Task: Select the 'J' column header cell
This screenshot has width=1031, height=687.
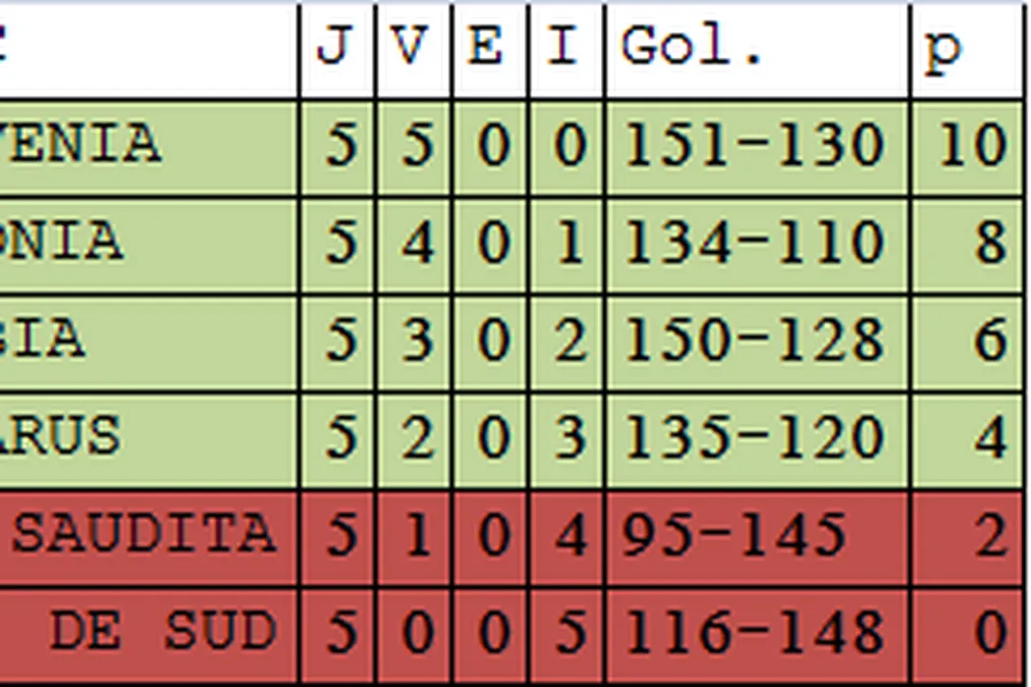Action: [337, 49]
